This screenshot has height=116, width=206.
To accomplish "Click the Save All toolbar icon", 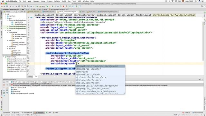I will 5,6.
